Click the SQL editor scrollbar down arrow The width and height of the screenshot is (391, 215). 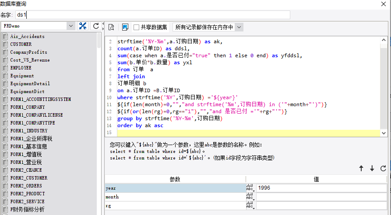click(x=384, y=133)
